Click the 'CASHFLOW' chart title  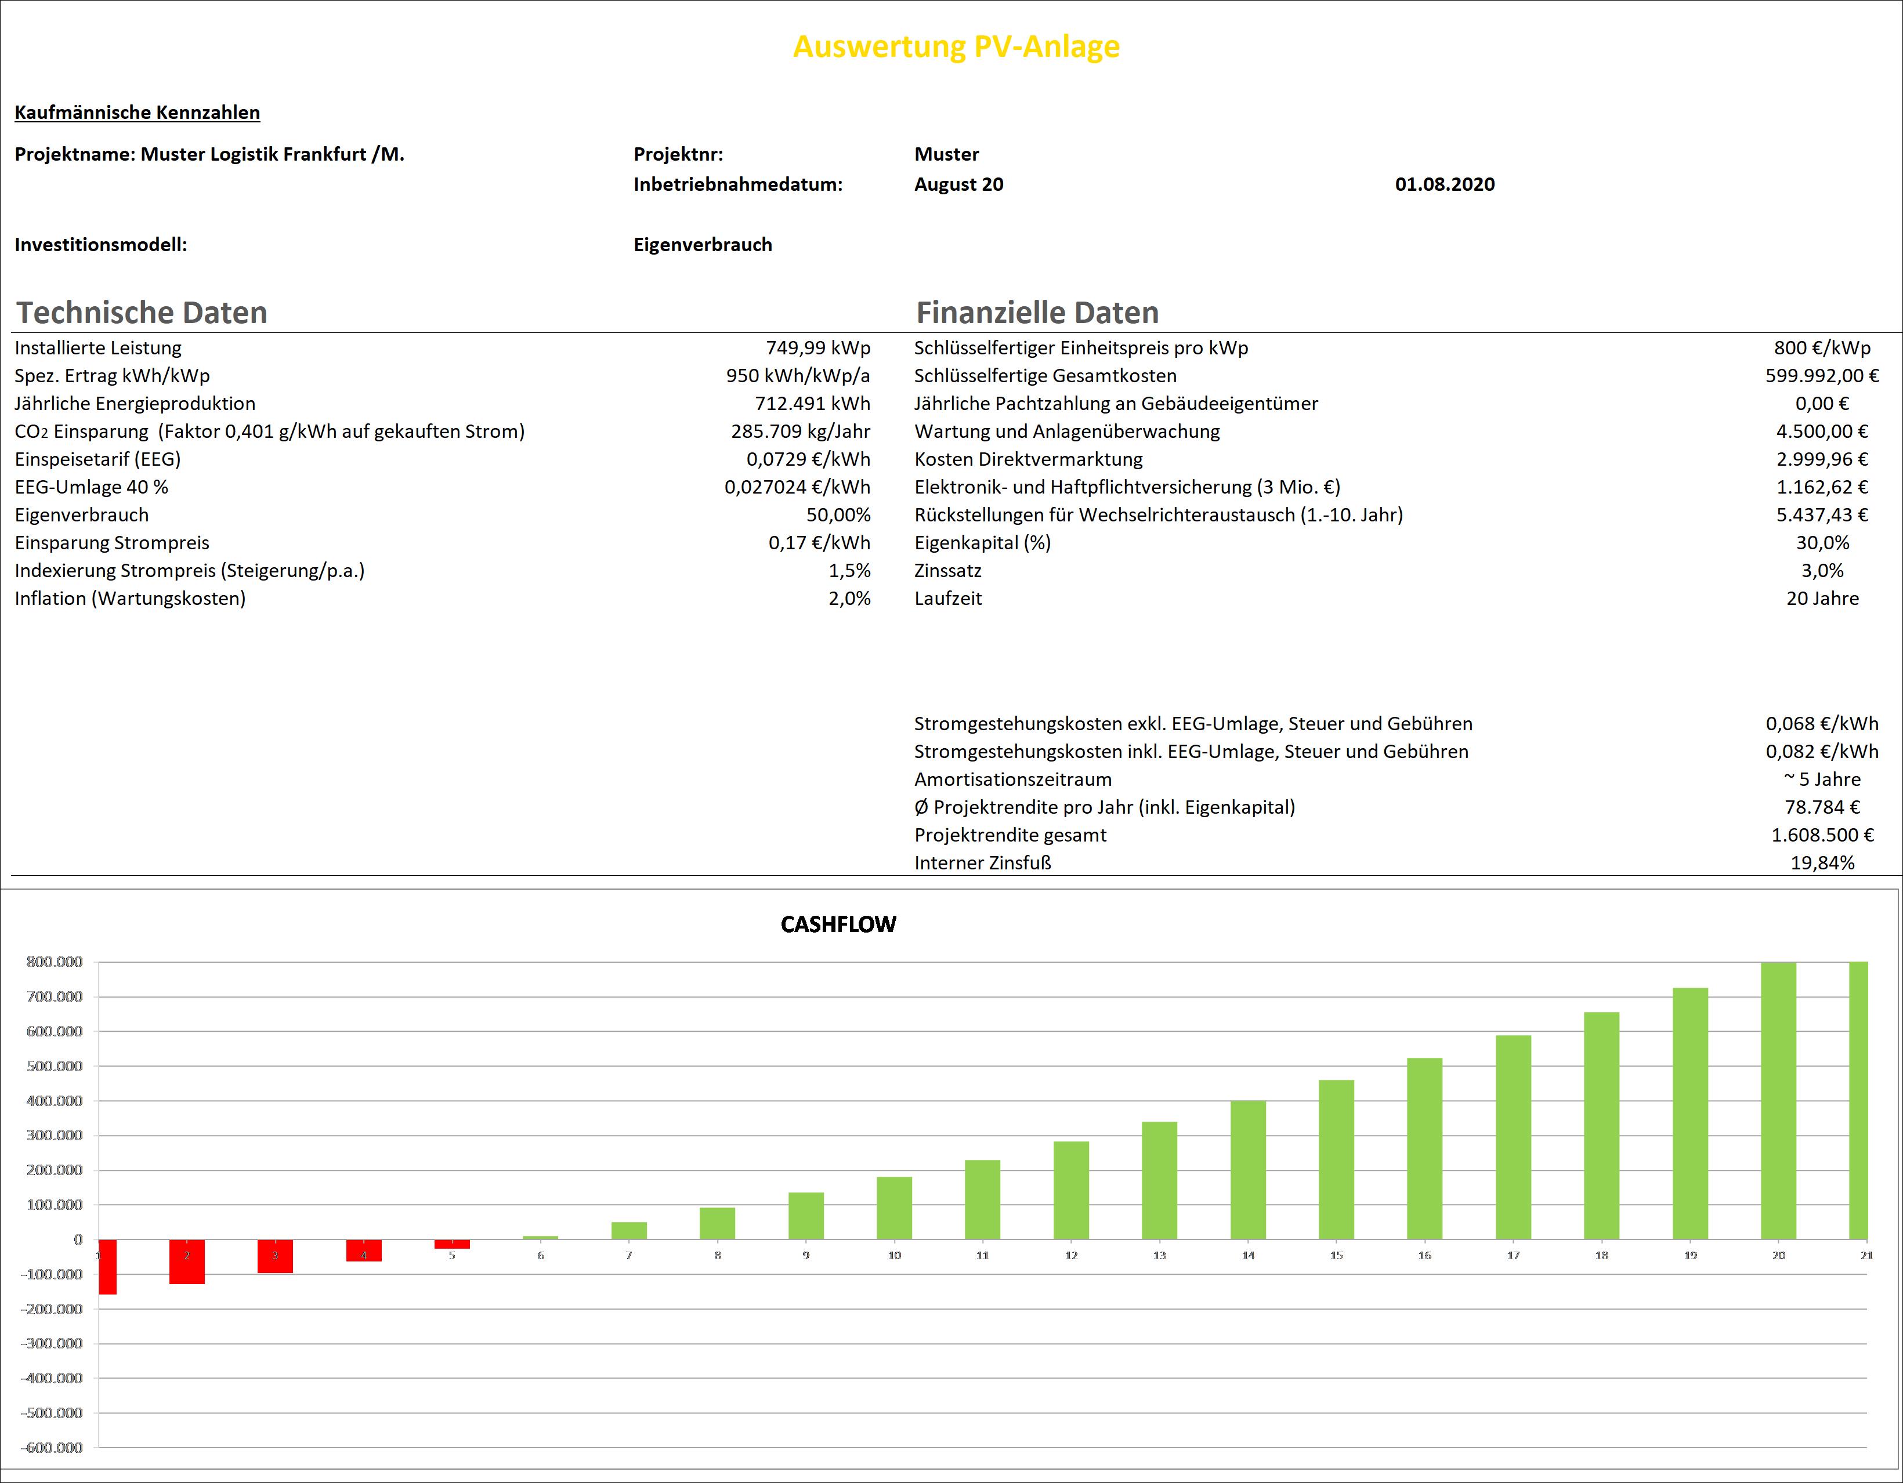(x=838, y=924)
